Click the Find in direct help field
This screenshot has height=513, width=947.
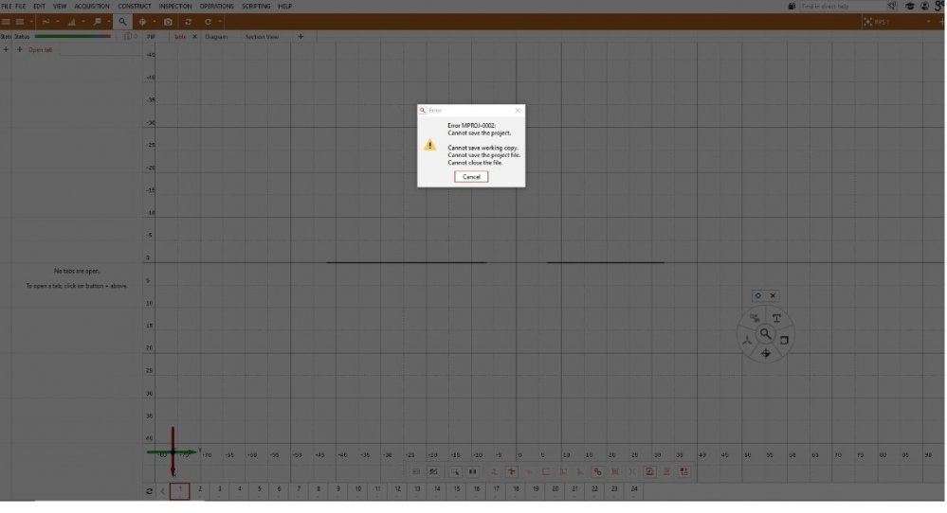[x=841, y=6]
